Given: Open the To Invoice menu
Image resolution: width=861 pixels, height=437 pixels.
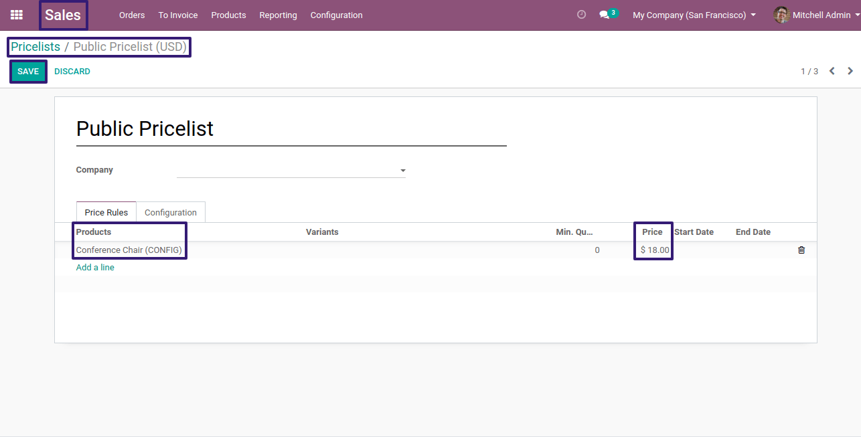Looking at the screenshot, I should coord(178,15).
